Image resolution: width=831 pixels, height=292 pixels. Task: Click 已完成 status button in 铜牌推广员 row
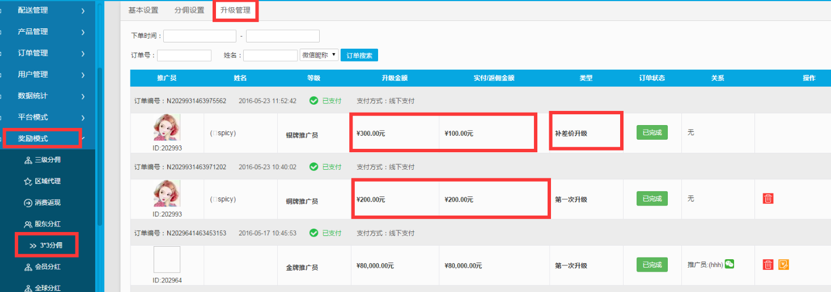(652, 199)
